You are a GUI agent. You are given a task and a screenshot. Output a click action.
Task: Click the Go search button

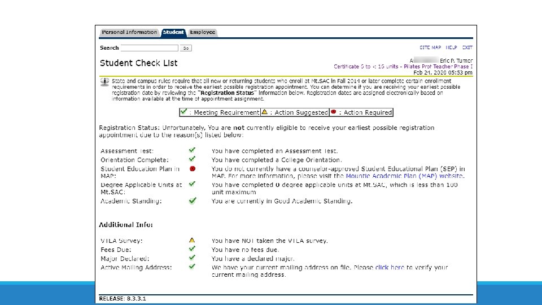186,48
